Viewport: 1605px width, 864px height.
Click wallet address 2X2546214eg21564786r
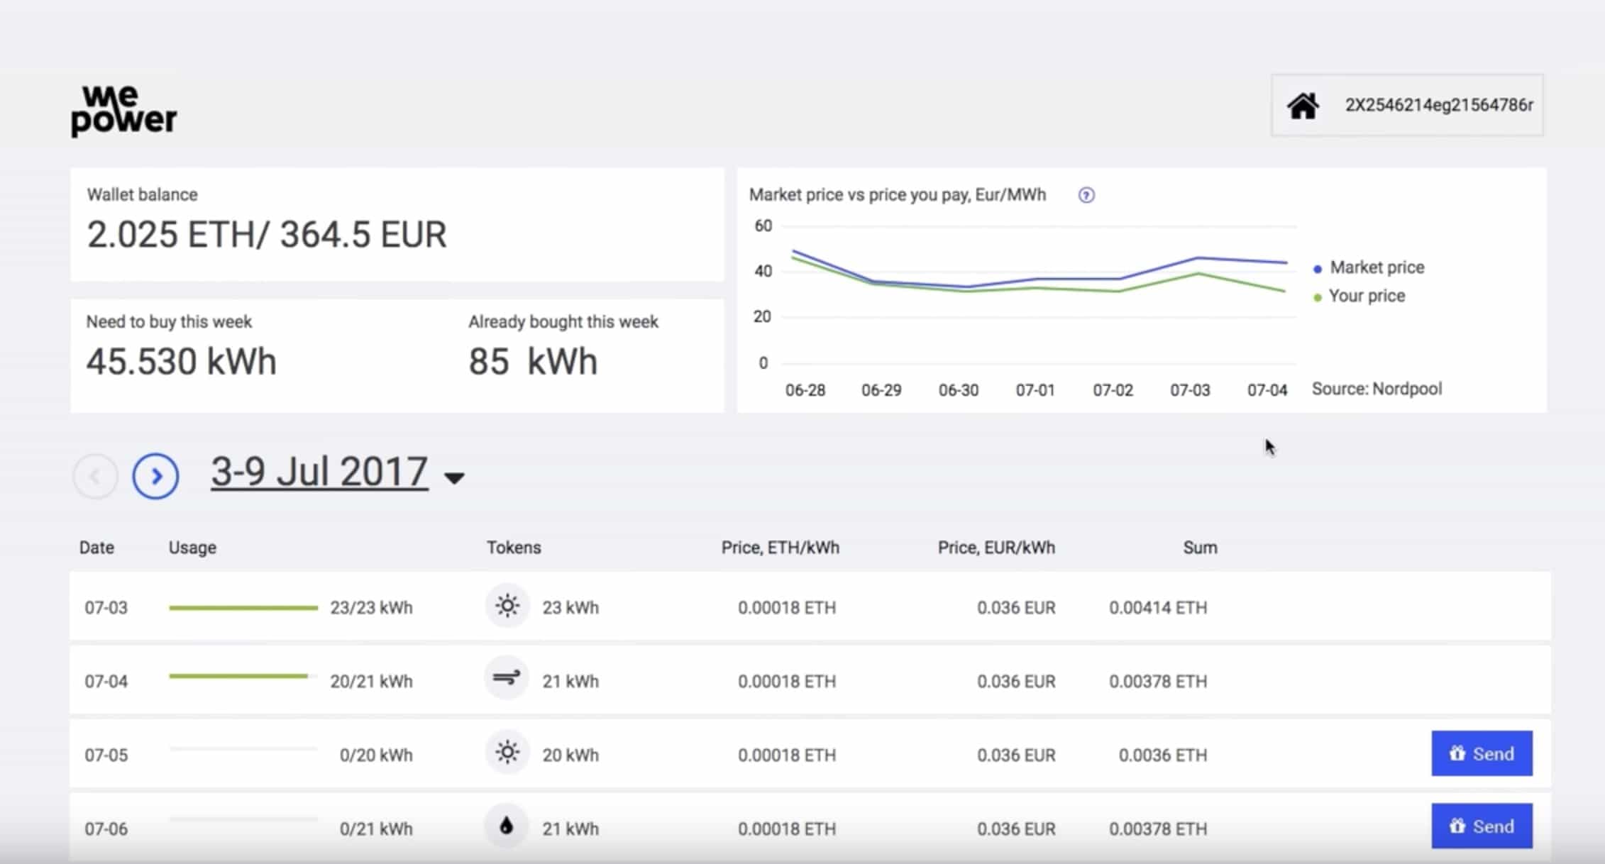[1439, 105]
